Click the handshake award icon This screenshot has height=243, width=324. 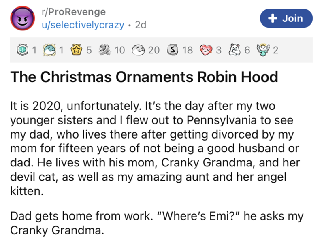(x=105, y=51)
